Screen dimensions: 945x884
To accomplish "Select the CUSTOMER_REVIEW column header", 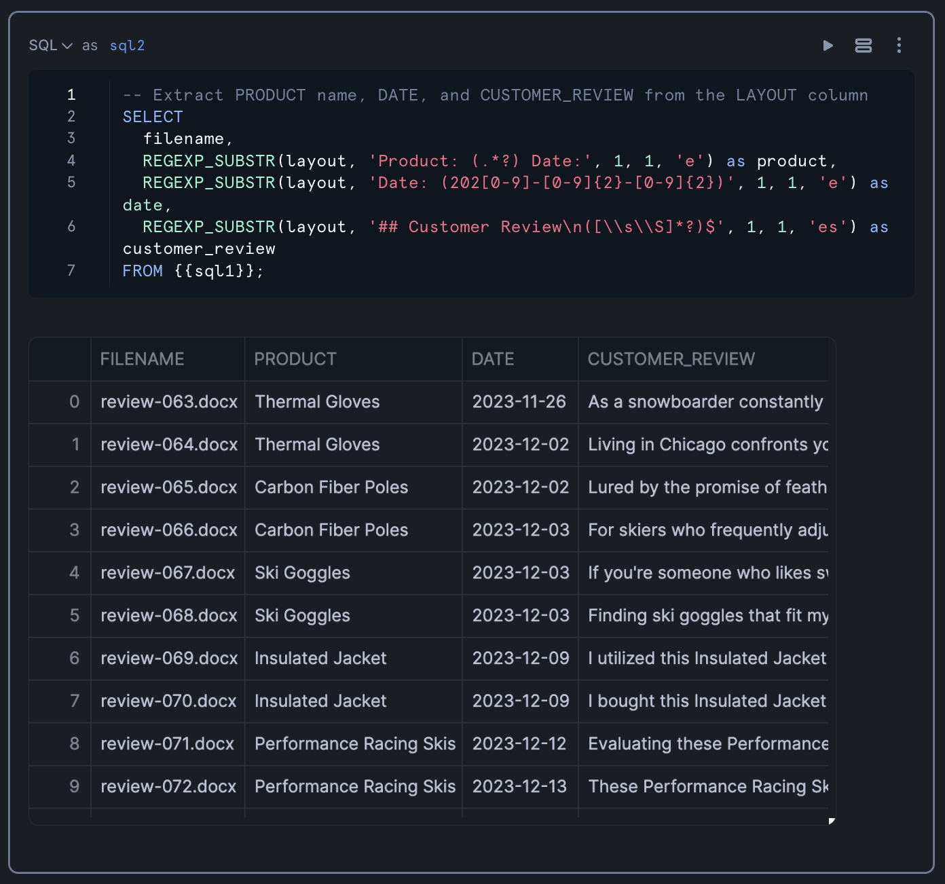I will pyautogui.click(x=671, y=359).
